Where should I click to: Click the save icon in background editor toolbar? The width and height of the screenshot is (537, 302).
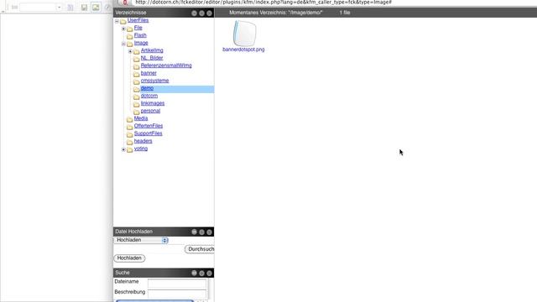coord(84,8)
